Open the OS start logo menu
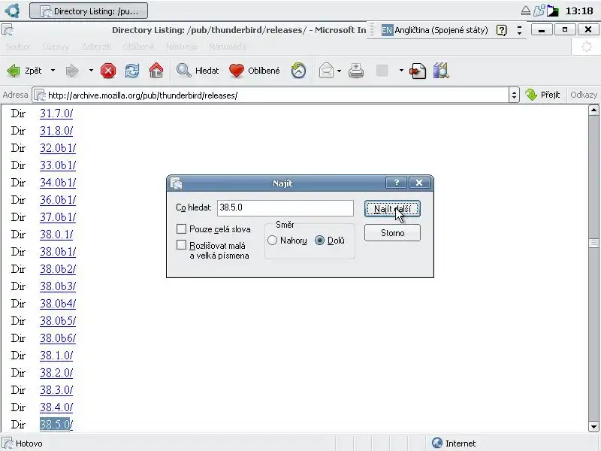 tap(12, 11)
